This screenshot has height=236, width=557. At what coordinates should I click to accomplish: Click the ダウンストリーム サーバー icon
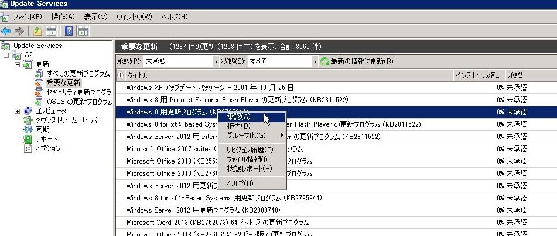point(28,120)
